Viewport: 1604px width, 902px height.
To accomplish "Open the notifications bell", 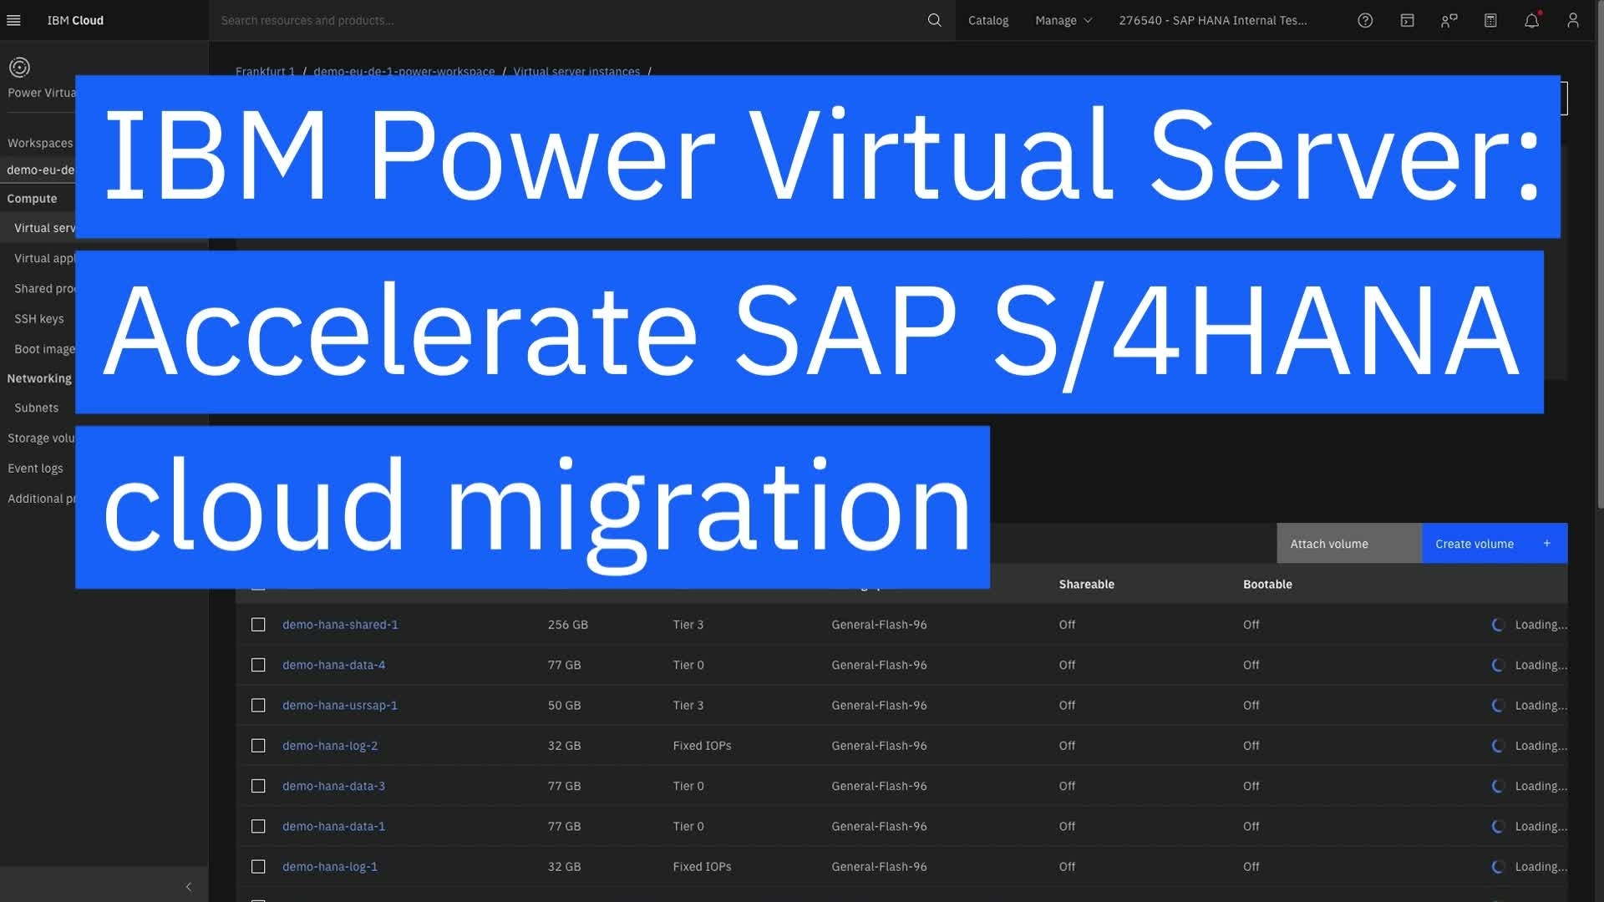I will 1531,20.
